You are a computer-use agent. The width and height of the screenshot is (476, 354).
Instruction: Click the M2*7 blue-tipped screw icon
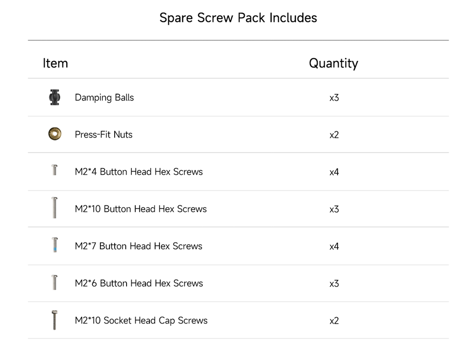55,245
